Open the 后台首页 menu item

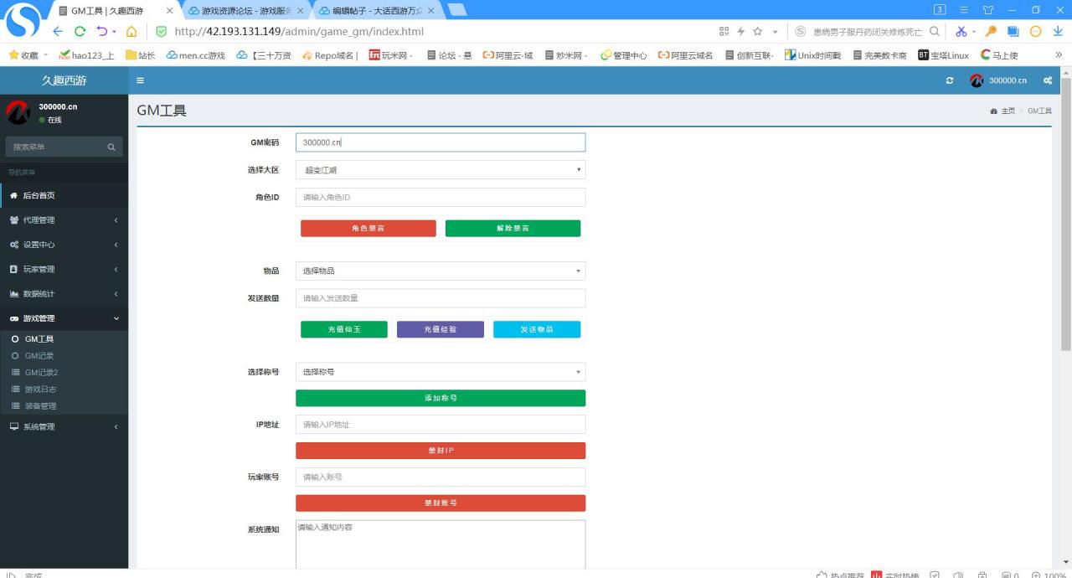(x=64, y=195)
